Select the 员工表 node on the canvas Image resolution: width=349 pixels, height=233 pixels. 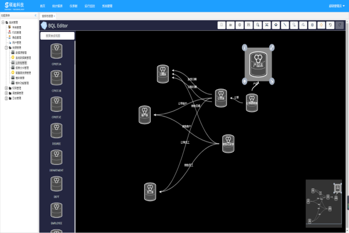point(150,192)
